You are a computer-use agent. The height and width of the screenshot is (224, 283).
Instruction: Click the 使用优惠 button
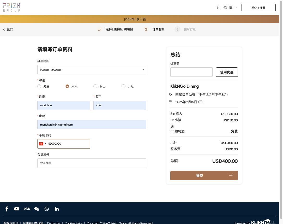(x=227, y=72)
